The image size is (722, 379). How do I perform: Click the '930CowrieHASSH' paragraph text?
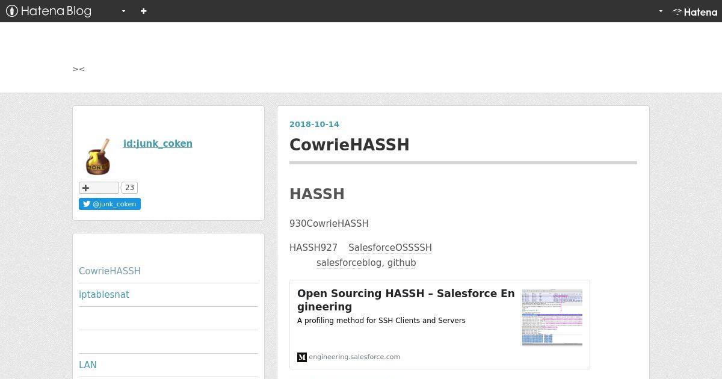pyautogui.click(x=329, y=223)
